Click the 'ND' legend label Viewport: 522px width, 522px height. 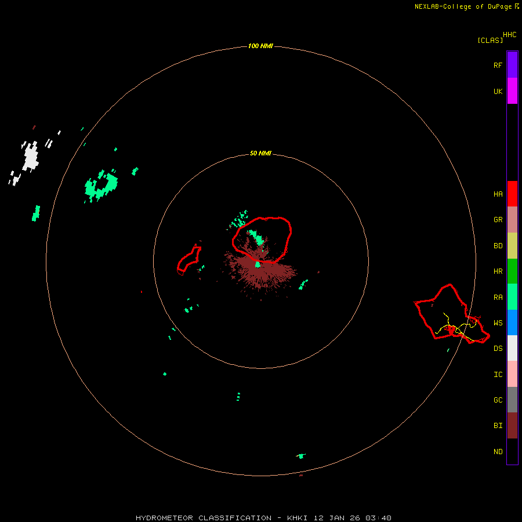[x=498, y=452]
